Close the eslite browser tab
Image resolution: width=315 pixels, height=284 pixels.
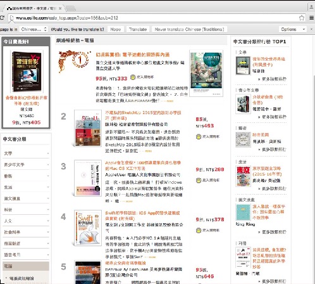[60, 8]
